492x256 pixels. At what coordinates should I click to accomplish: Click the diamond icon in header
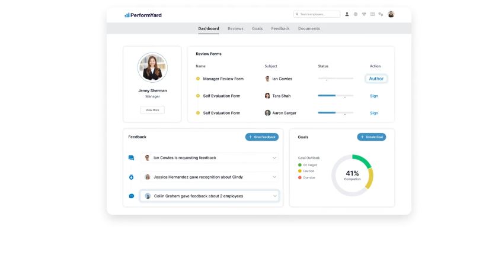pos(364,14)
